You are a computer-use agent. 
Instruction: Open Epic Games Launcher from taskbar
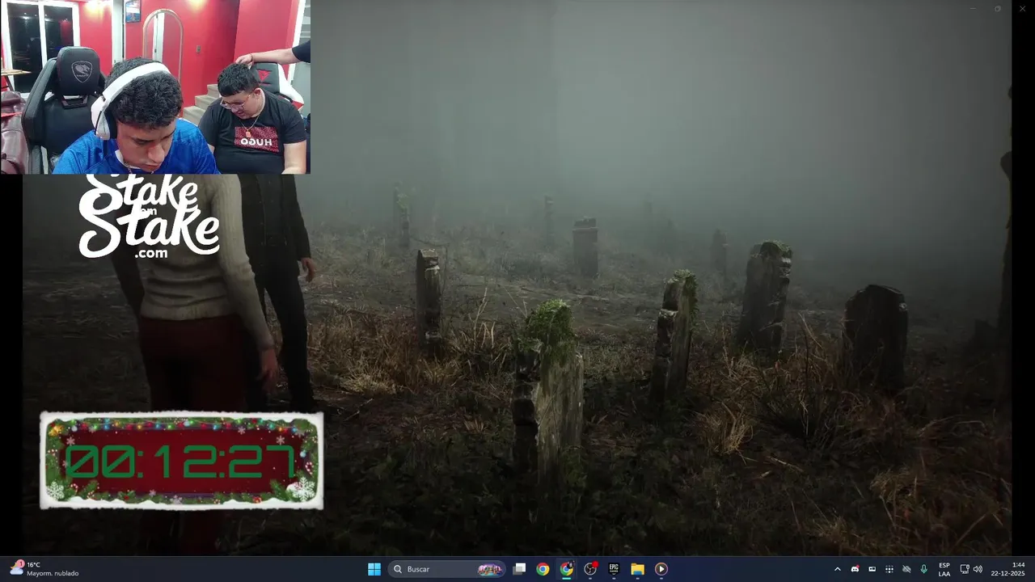614,569
